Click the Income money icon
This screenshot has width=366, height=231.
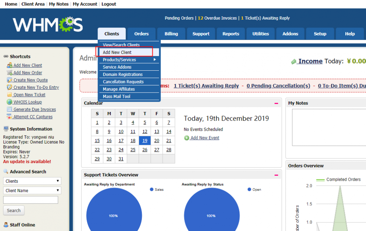pos(294,61)
